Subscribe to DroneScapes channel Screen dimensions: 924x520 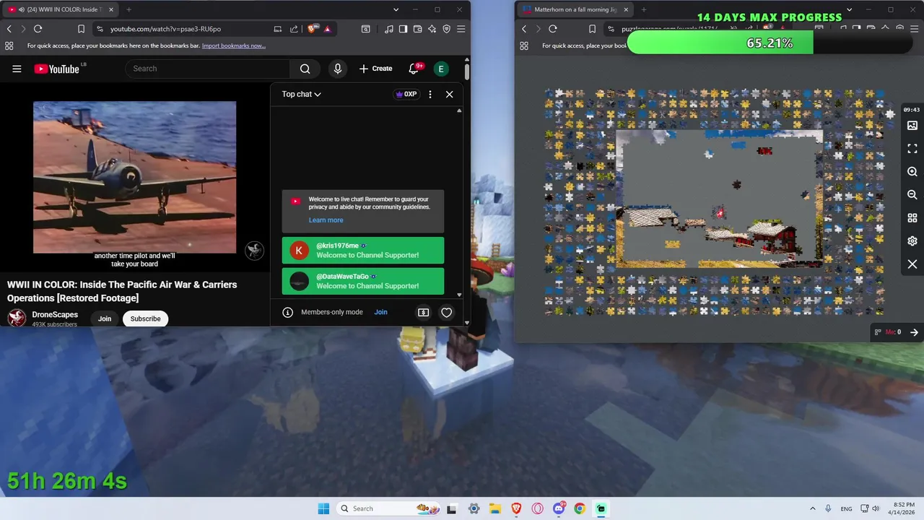click(x=145, y=318)
